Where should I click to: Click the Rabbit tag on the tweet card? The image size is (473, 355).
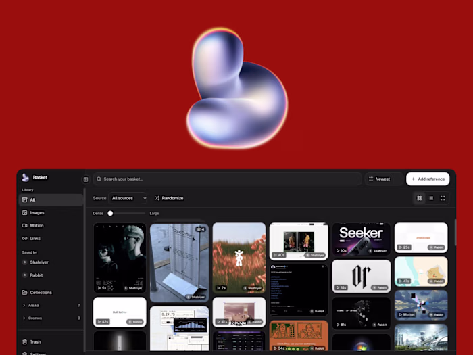pyautogui.click(x=318, y=311)
